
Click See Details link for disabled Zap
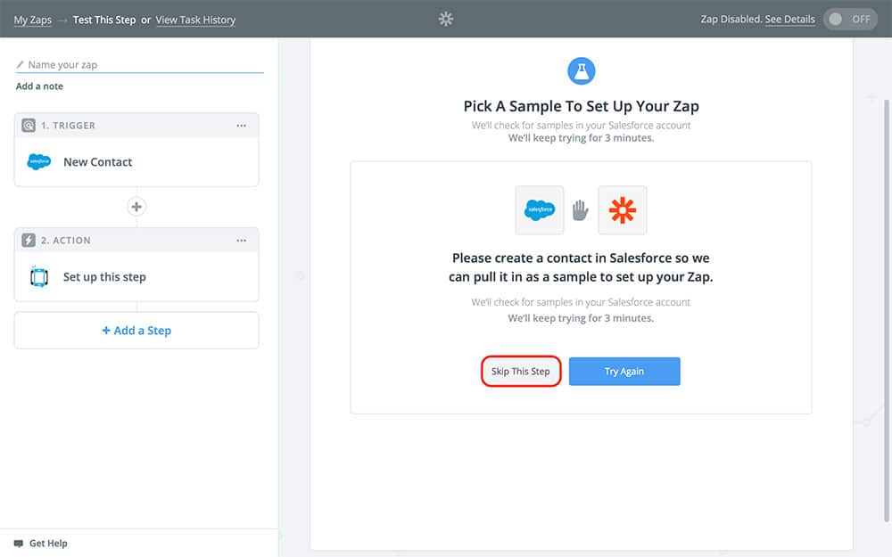(789, 20)
